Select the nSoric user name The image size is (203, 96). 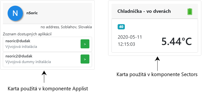(32, 13)
